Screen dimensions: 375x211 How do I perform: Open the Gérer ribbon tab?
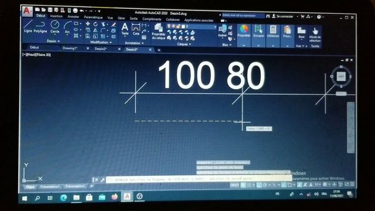click(121, 18)
